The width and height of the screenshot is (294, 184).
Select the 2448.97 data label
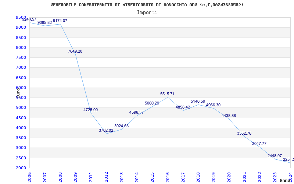(275, 156)
